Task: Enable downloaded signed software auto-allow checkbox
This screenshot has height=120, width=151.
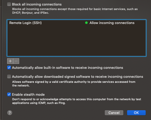Action: (9, 76)
